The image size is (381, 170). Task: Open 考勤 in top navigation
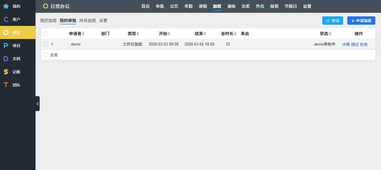[188, 6]
